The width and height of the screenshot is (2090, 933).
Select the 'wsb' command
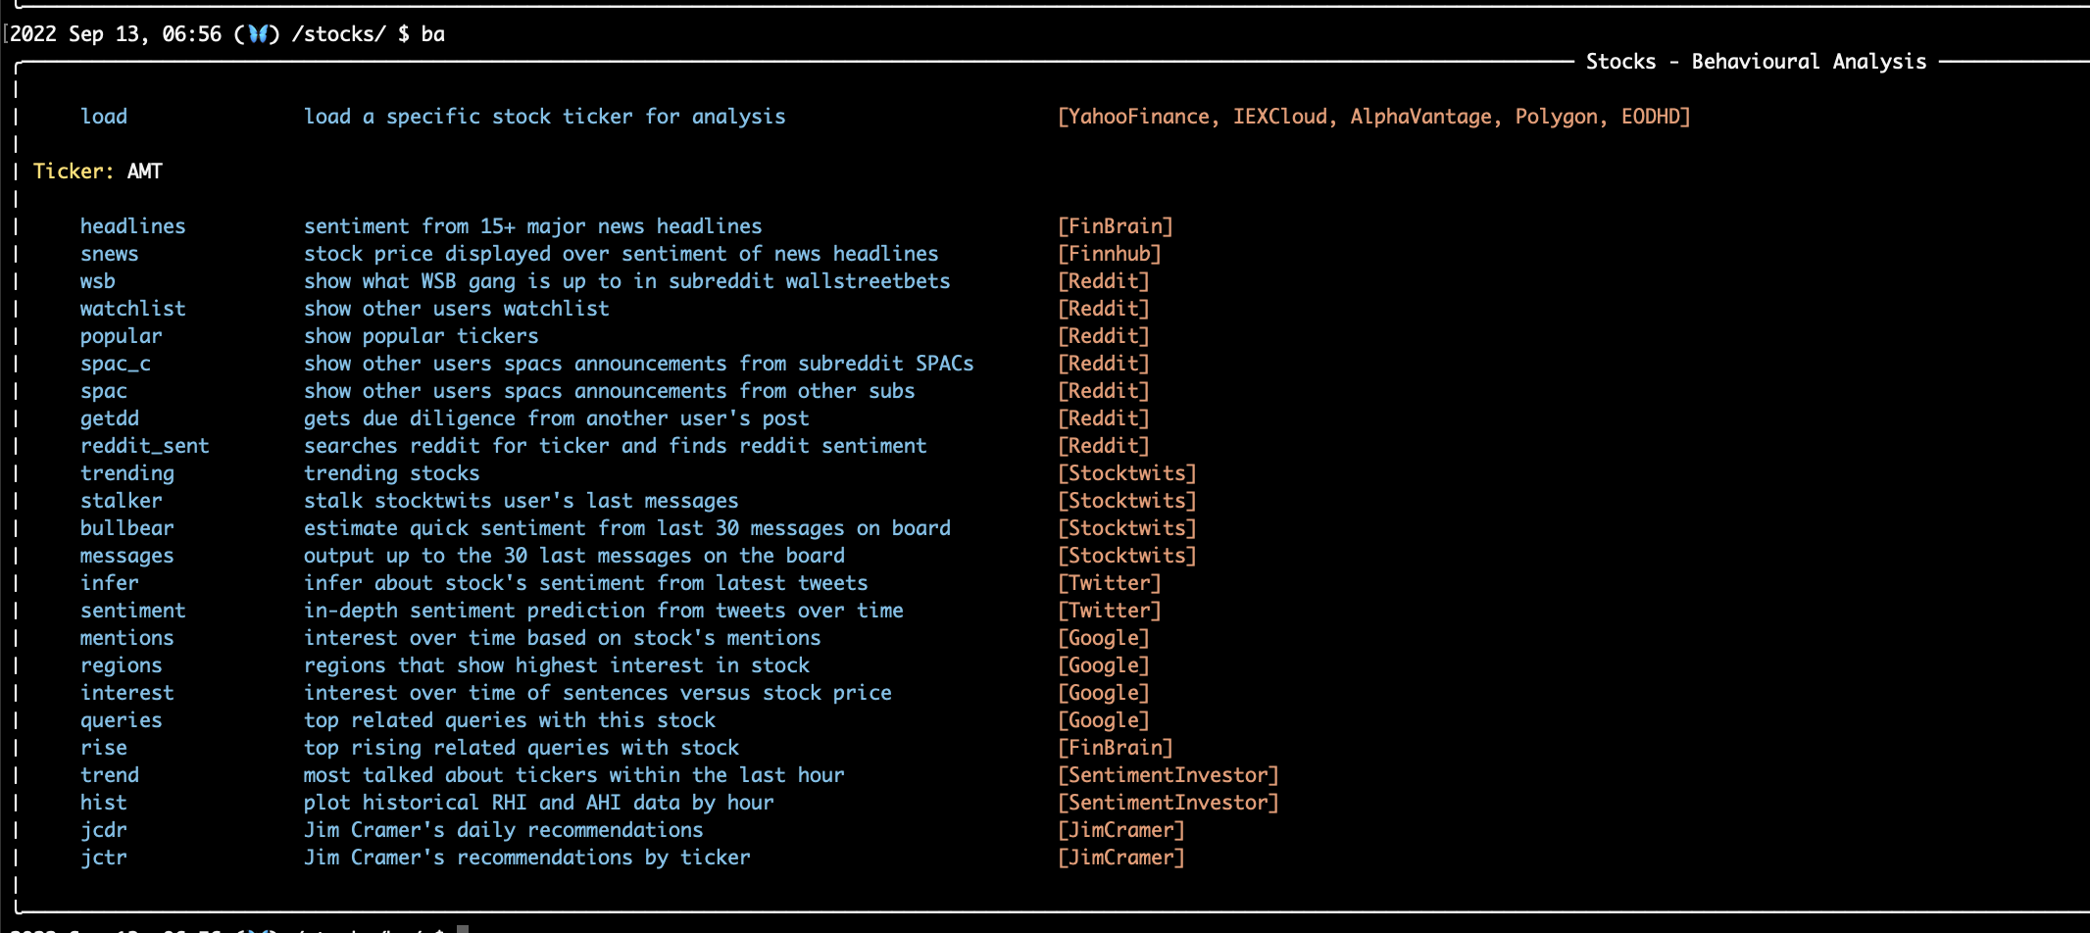tap(97, 281)
